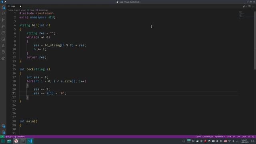This screenshot has height=144, width=256.
Task: Change indentation spaces setting in status bar
Action: pyautogui.click(x=220, y=137)
